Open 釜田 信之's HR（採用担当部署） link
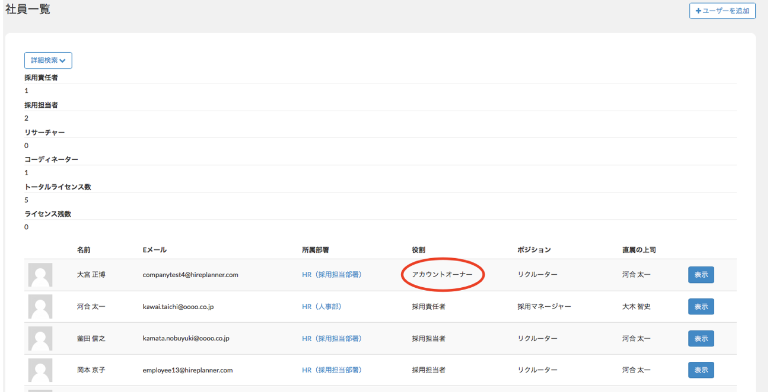 (332, 339)
